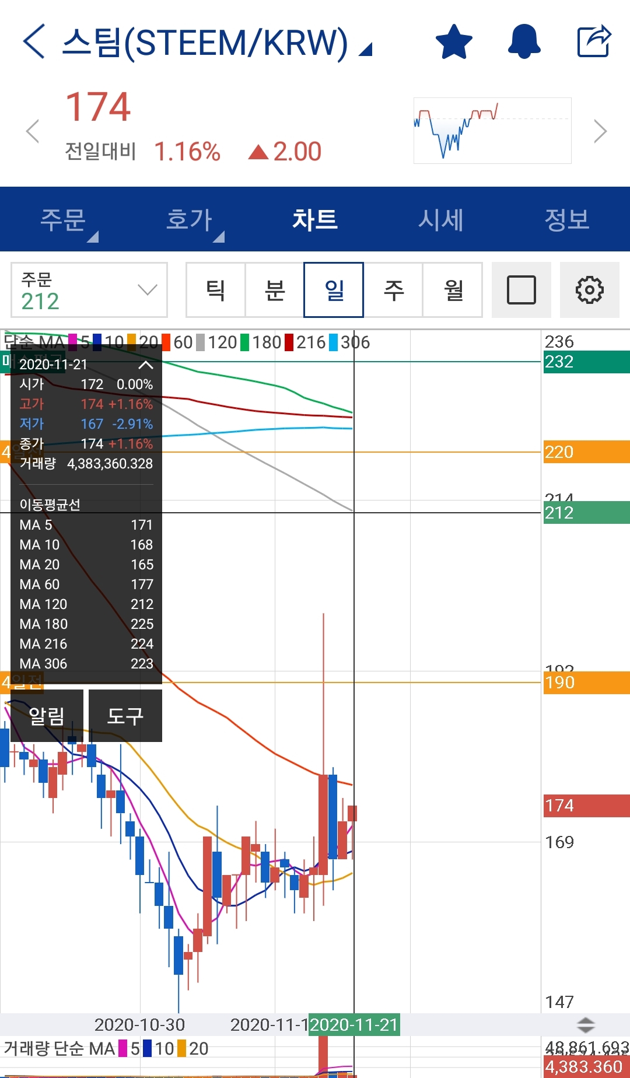Tap the MA 120 value row
630x1078 pixels.
pyautogui.click(x=86, y=604)
